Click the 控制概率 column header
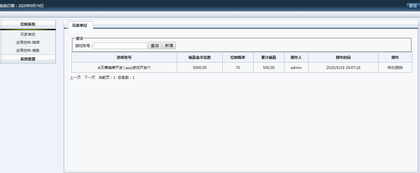 pos(238,58)
